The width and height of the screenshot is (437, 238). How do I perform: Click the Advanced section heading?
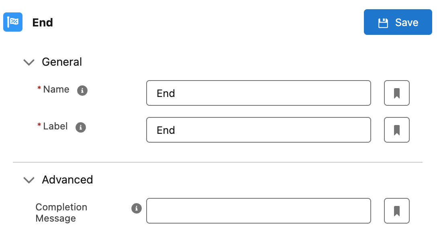(x=67, y=180)
